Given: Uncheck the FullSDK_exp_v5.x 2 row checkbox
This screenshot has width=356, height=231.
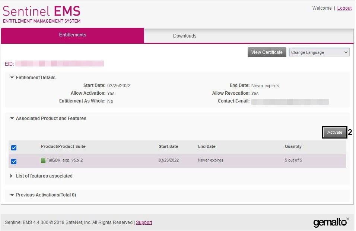Looking at the screenshot, I should pos(14,162).
